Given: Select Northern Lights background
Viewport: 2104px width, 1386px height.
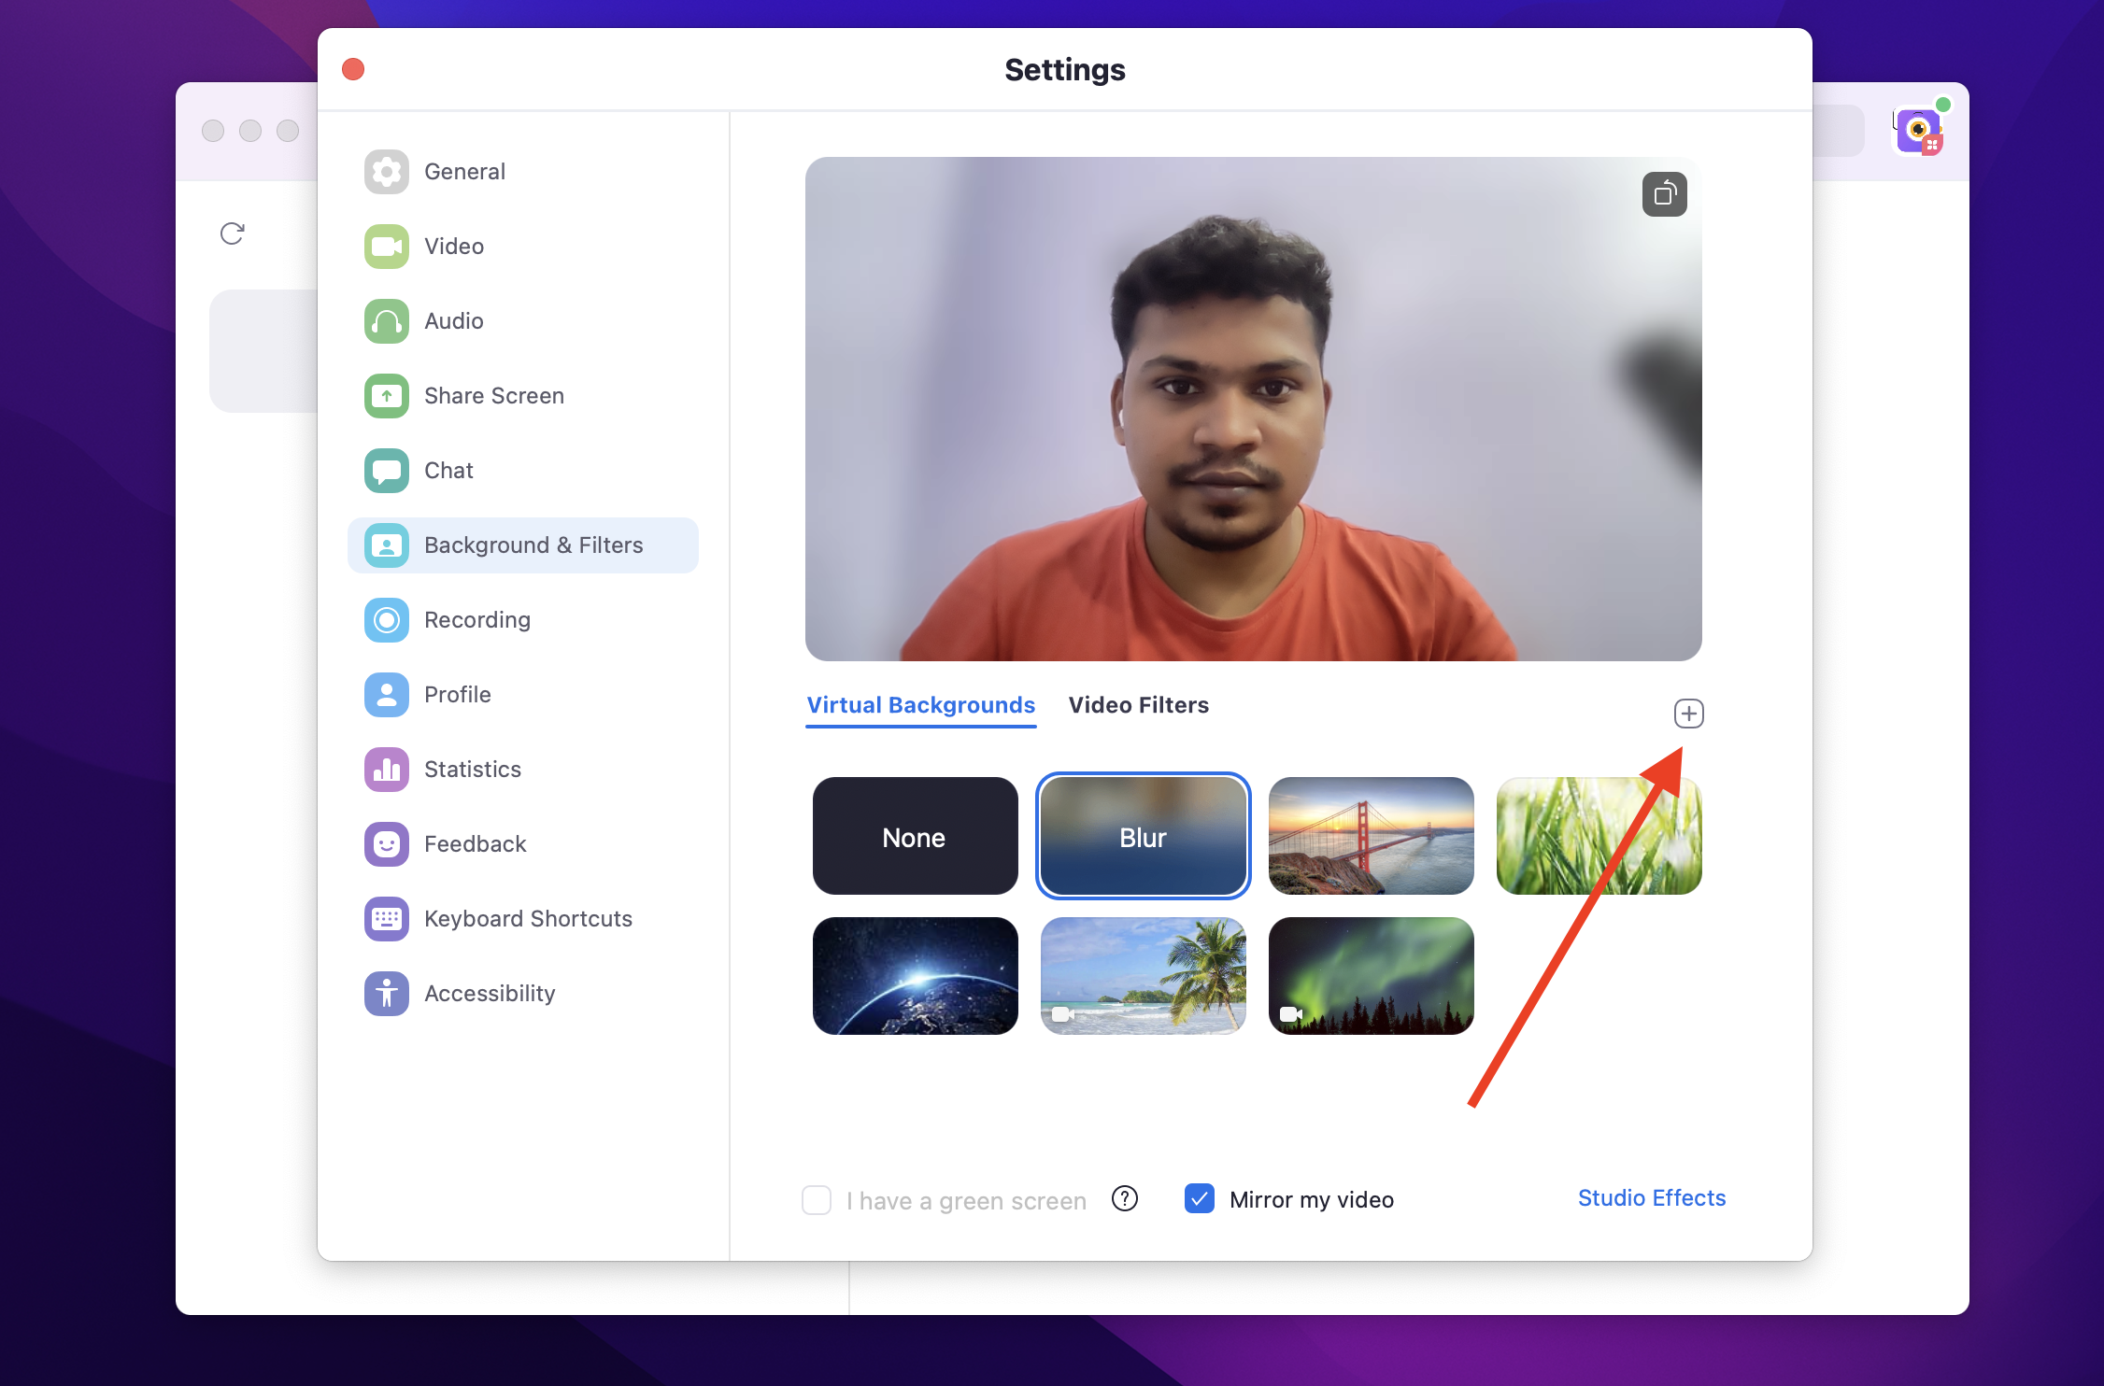Looking at the screenshot, I should click(x=1369, y=974).
